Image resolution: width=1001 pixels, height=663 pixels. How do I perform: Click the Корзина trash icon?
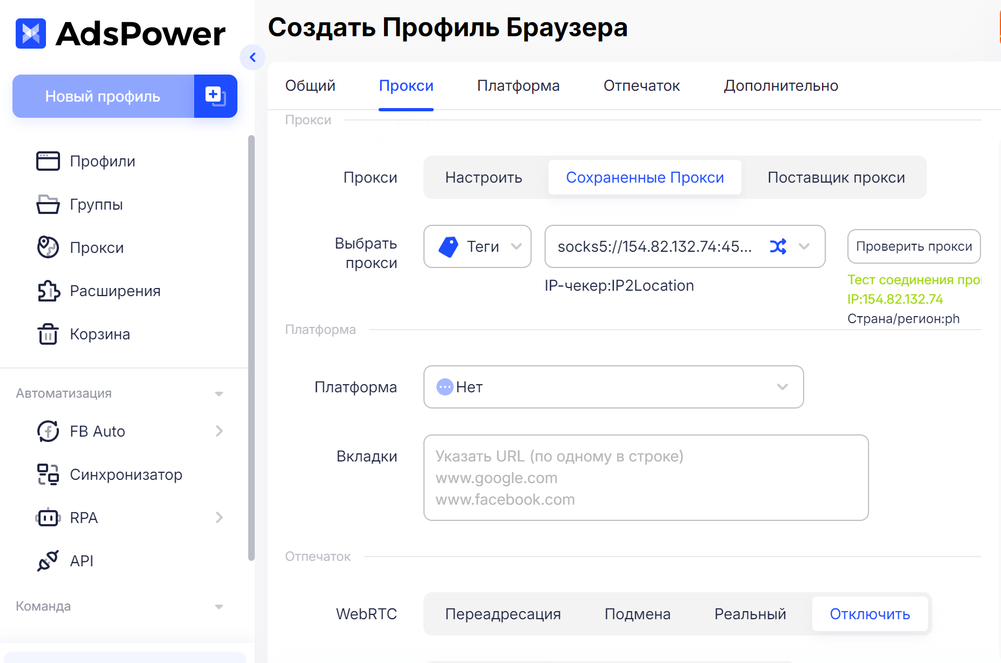tap(48, 334)
